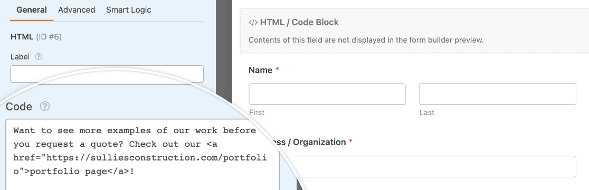Click the 'First' sublabel under Name
The width and height of the screenshot is (589, 190).
256,113
